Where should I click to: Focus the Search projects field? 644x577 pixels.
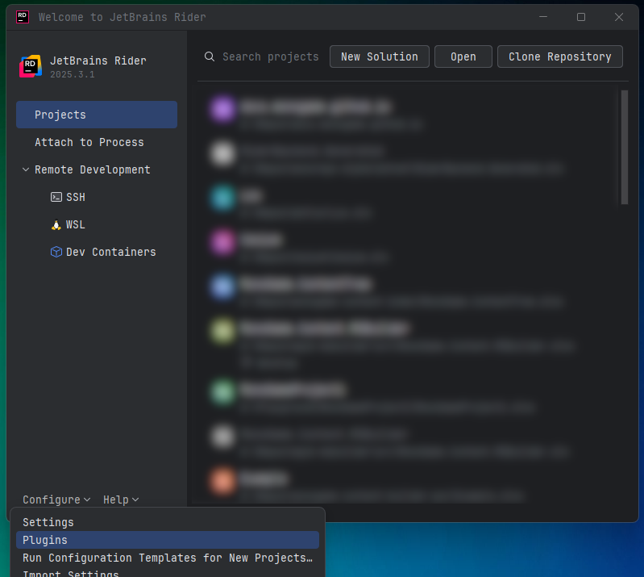(x=270, y=56)
